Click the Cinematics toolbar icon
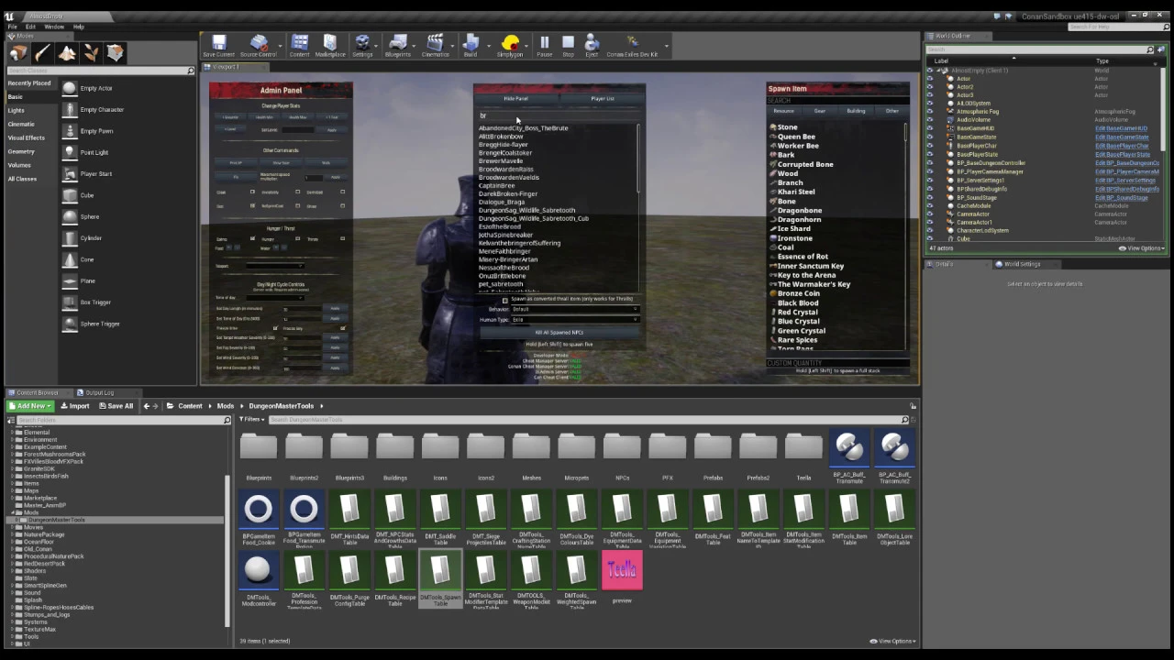The width and height of the screenshot is (1174, 660). pos(435,44)
